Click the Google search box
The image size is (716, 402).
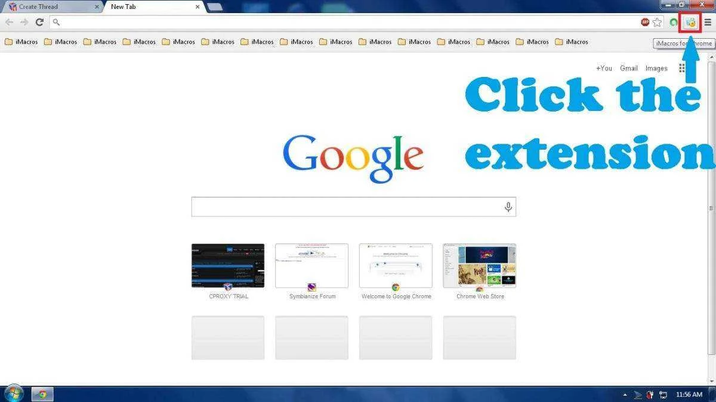[353, 207]
